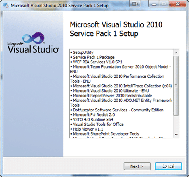This screenshot has width=189, height=177.
Task: Click the disabled maximize button
Action: pos(164,4)
